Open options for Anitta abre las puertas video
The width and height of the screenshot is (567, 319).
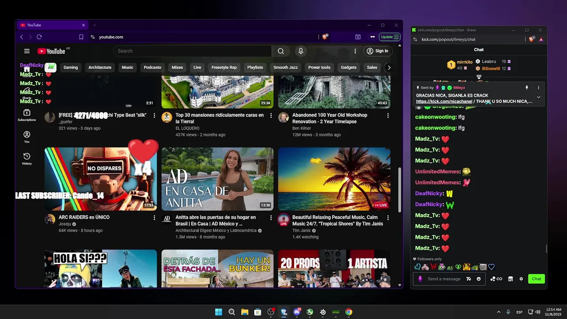pyautogui.click(x=271, y=218)
